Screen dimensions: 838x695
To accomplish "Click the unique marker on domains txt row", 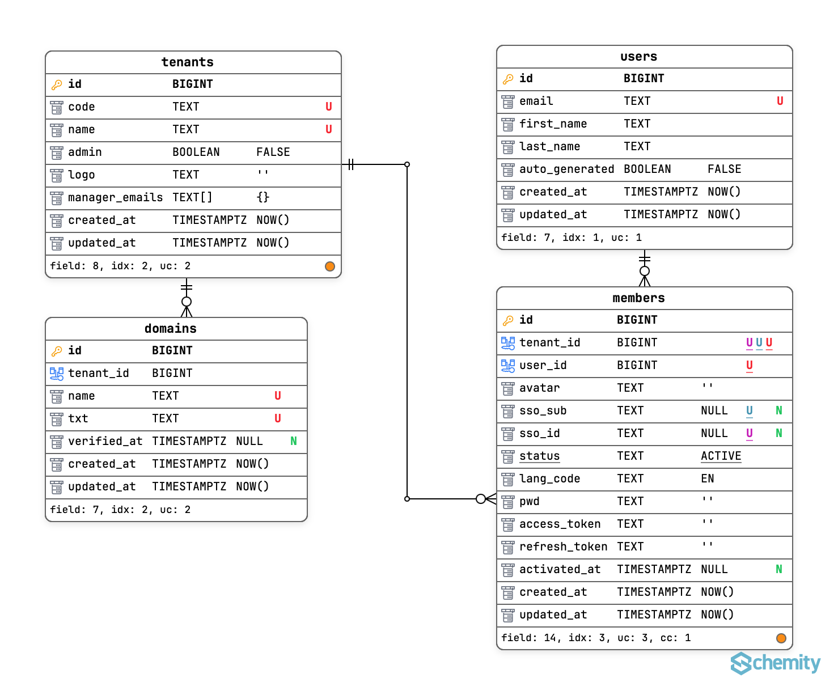I will coord(278,418).
